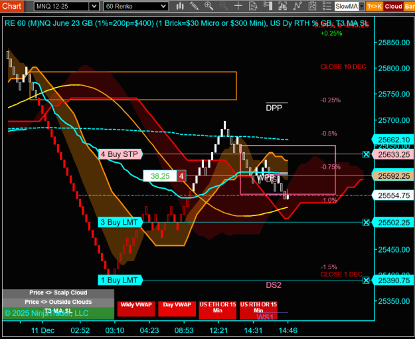Open the data box bar-chart icon
This screenshot has width=415, height=339.
tap(283, 6)
